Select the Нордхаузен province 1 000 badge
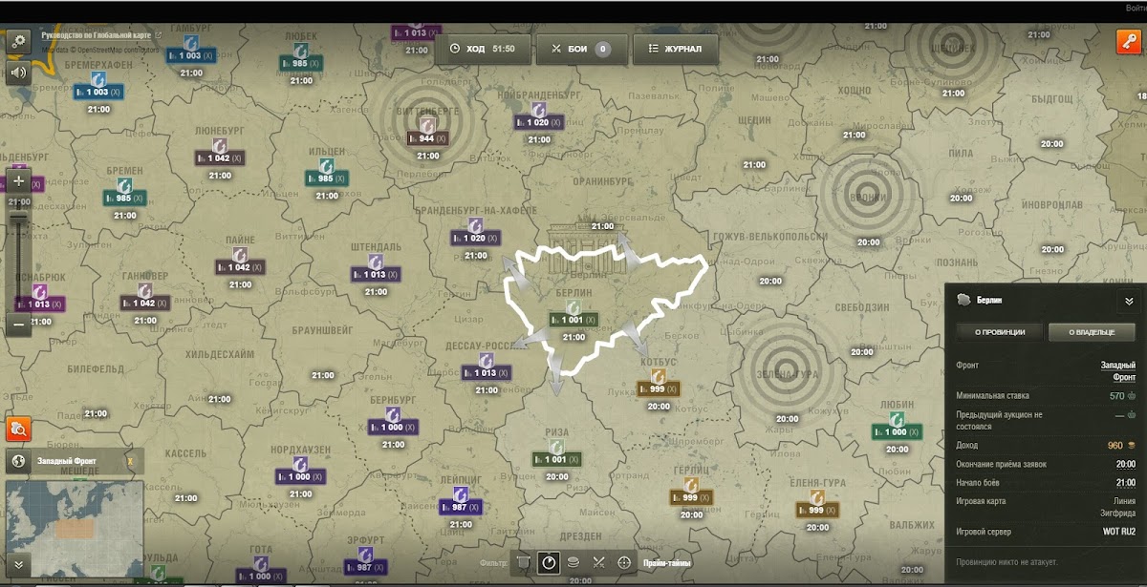1147x587 pixels. coord(300,476)
